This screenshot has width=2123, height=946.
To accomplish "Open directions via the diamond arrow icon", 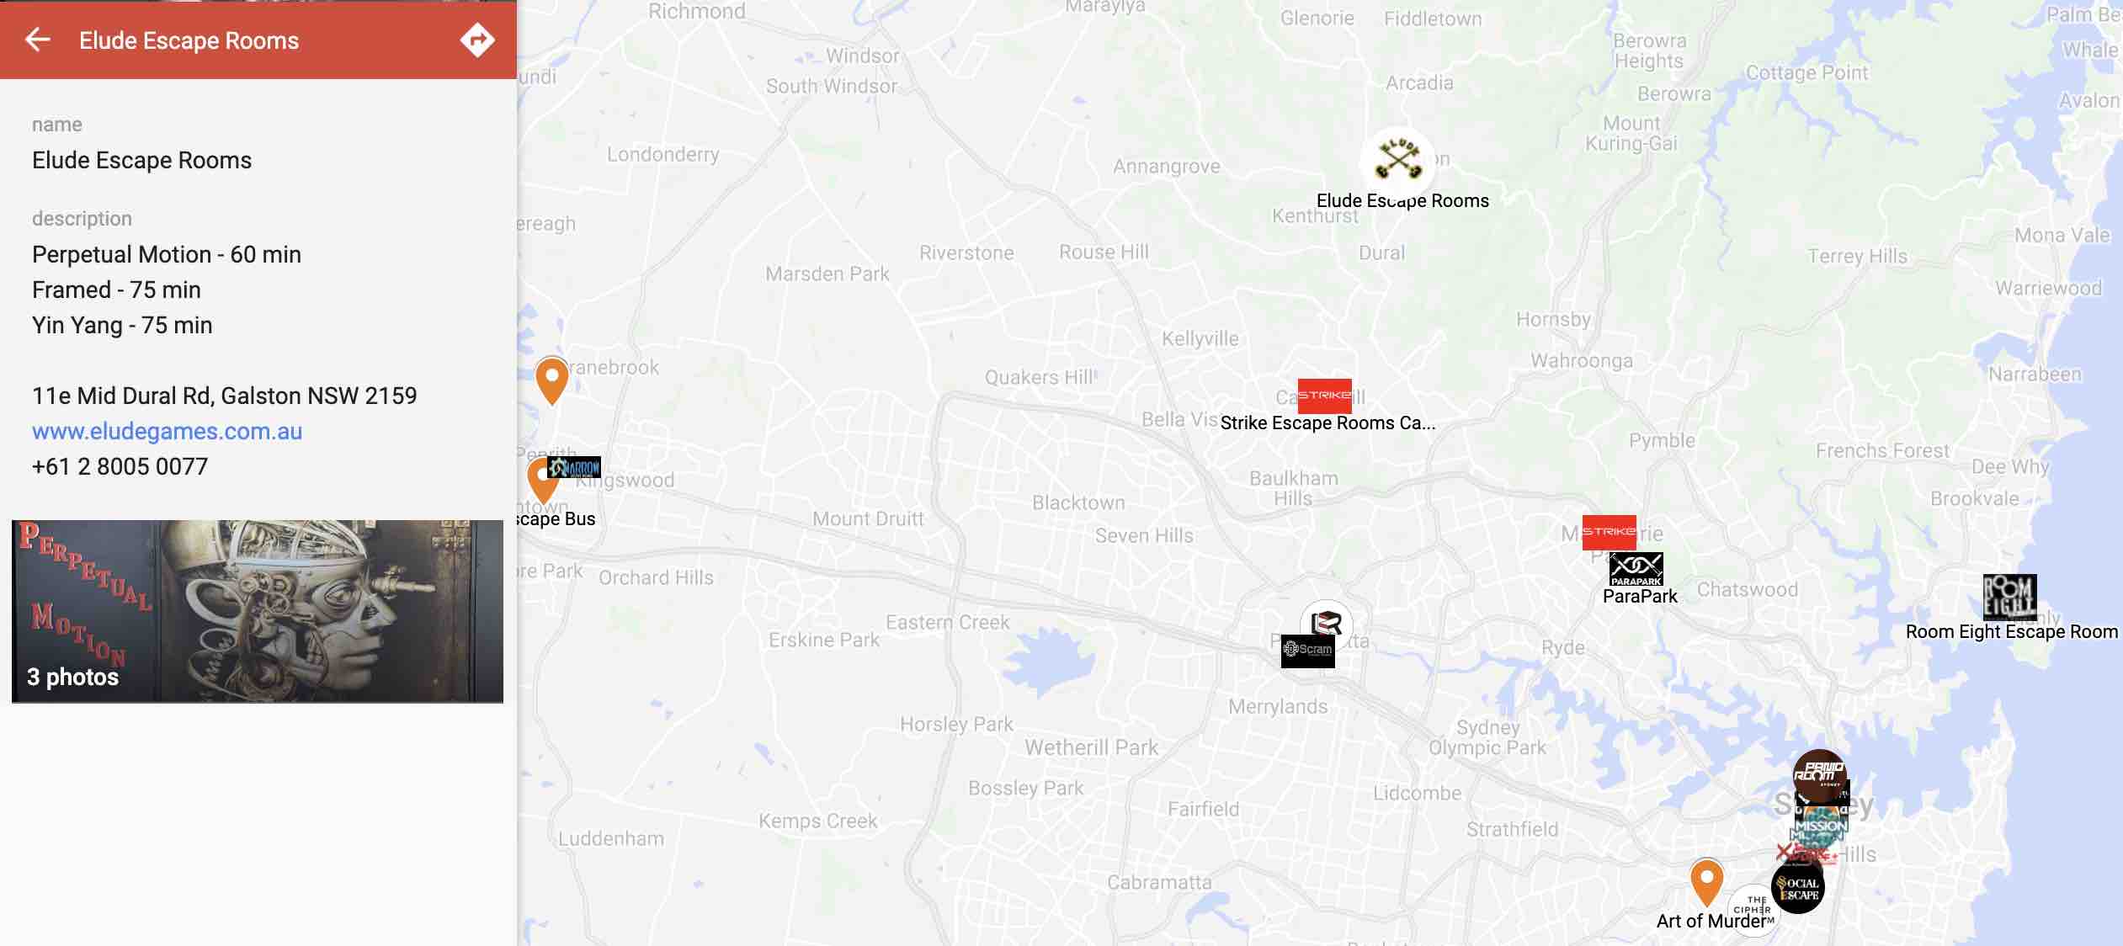I will (476, 40).
